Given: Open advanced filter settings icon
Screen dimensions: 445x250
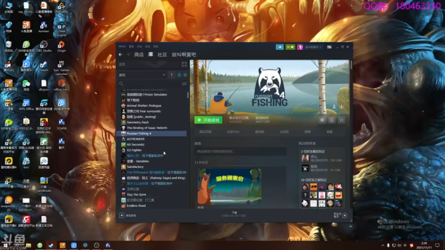Looking at the screenshot, I should click(x=184, y=84).
